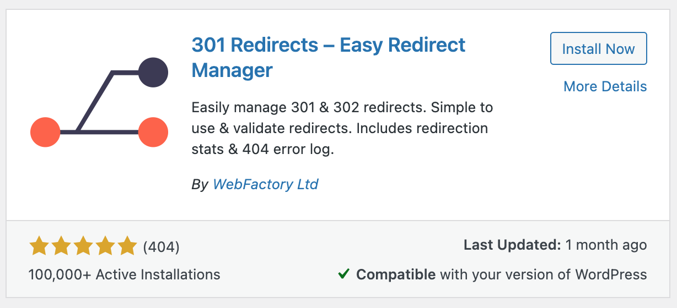Click the Last Updated: 1 month ago text
Screen dimensions: 677x308
pyautogui.click(x=555, y=245)
